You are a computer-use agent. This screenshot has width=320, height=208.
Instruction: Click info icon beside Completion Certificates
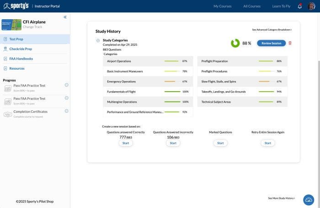tap(66, 111)
